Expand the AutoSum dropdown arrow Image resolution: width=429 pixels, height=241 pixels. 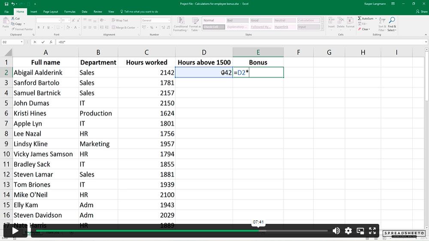(x=376, y=18)
